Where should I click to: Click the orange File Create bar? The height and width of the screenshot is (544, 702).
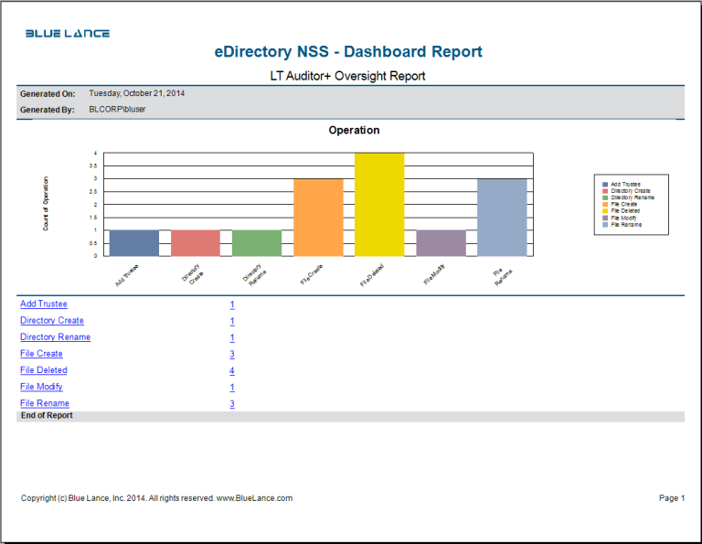coord(318,218)
